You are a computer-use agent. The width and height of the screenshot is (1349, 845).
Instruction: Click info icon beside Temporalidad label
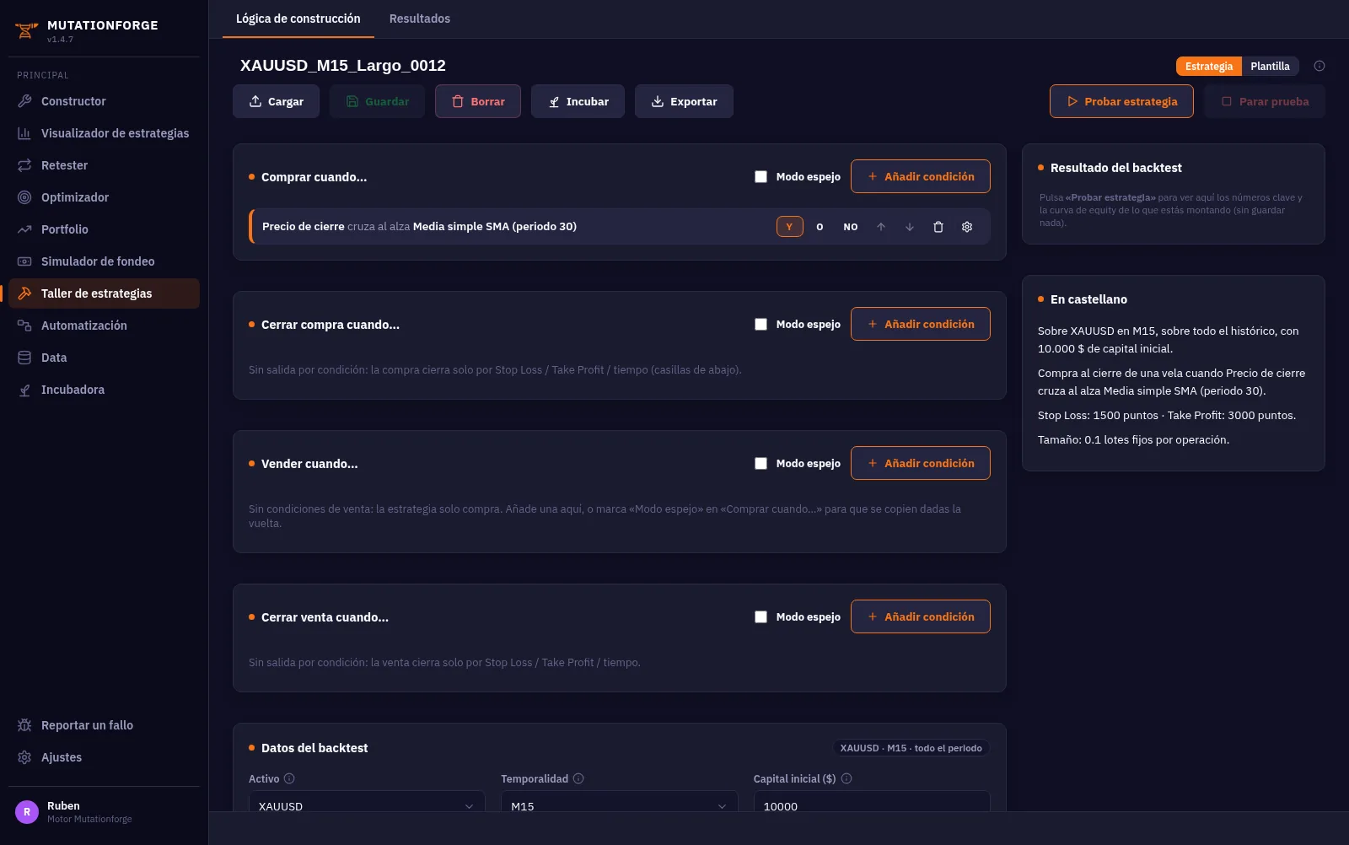pyautogui.click(x=578, y=778)
